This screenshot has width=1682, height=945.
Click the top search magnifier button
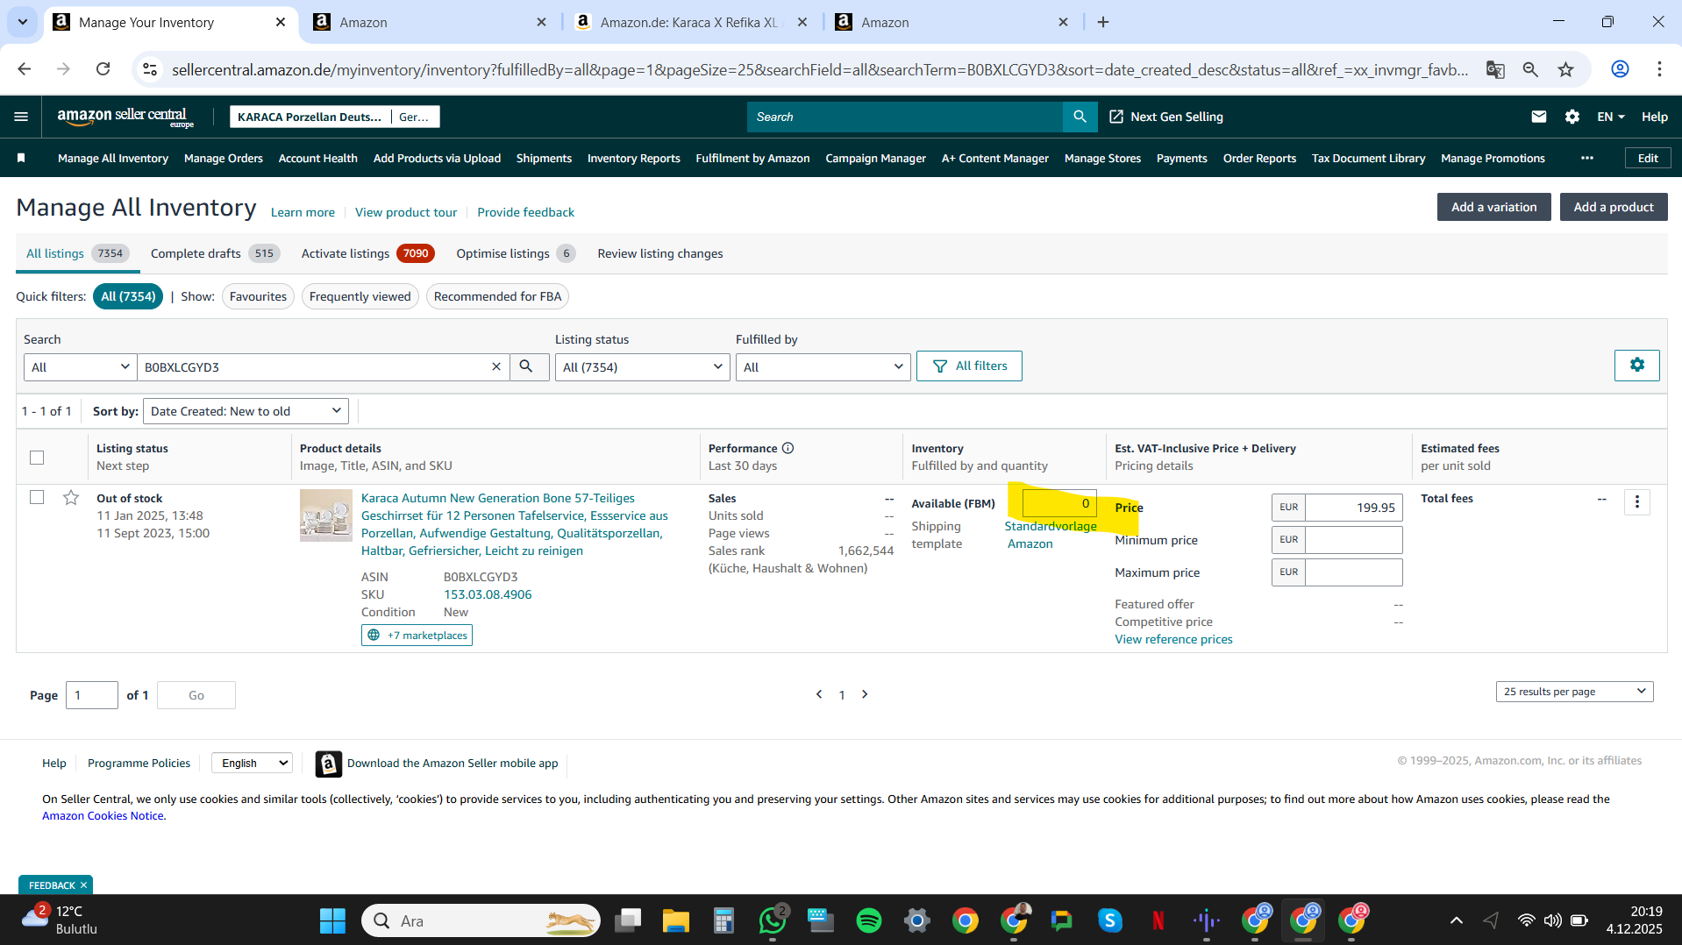[x=1080, y=117]
